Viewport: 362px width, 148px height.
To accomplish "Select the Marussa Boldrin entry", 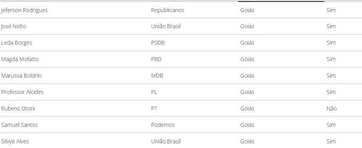I will tap(21, 76).
